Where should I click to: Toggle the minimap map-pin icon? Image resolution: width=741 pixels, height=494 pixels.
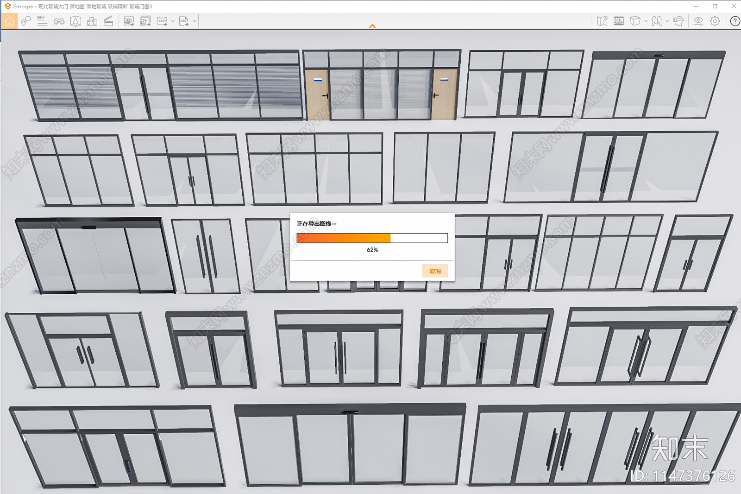click(x=602, y=21)
